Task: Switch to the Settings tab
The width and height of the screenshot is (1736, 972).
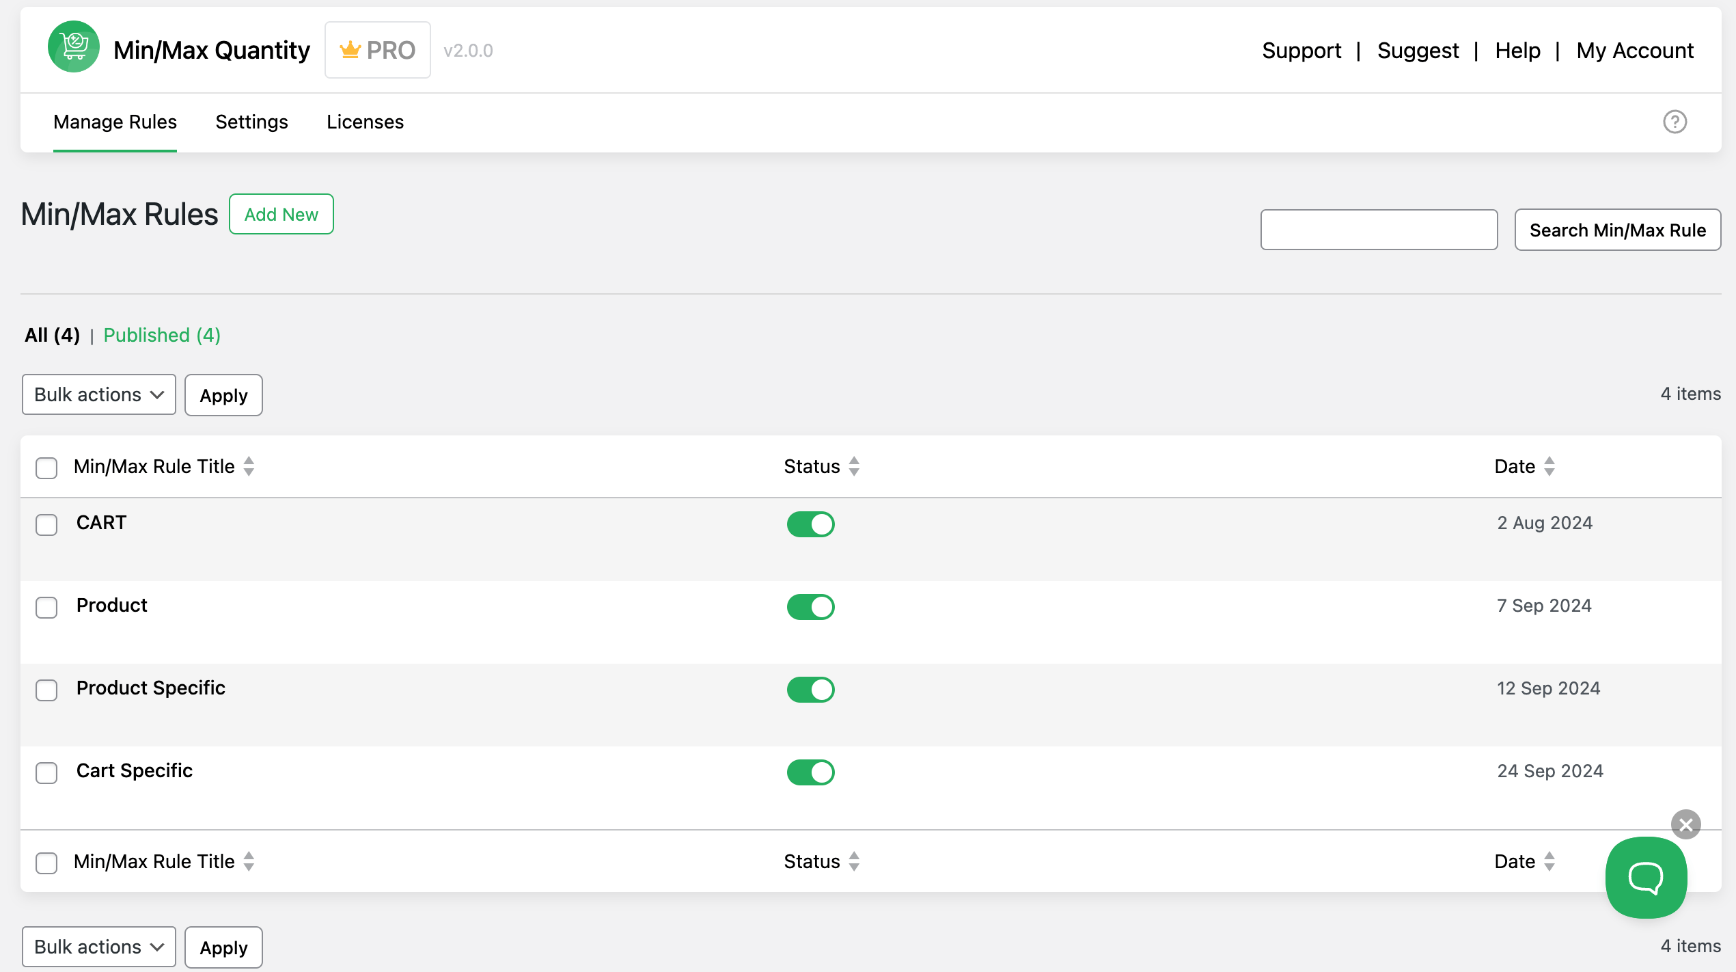Action: point(251,120)
